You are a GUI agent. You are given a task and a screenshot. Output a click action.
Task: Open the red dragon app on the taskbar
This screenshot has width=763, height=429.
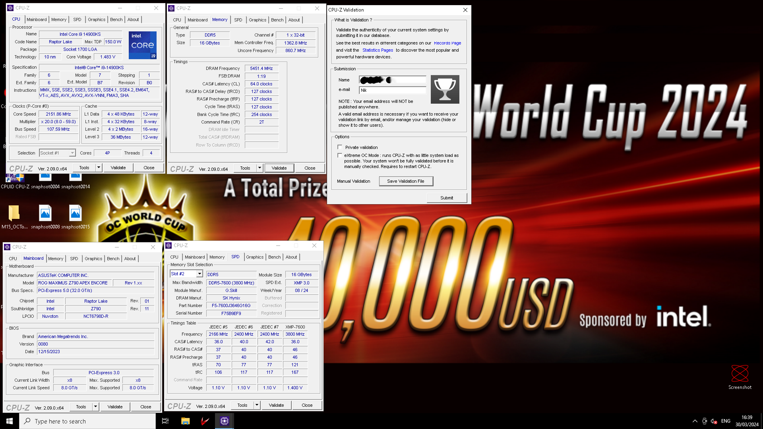[205, 421]
